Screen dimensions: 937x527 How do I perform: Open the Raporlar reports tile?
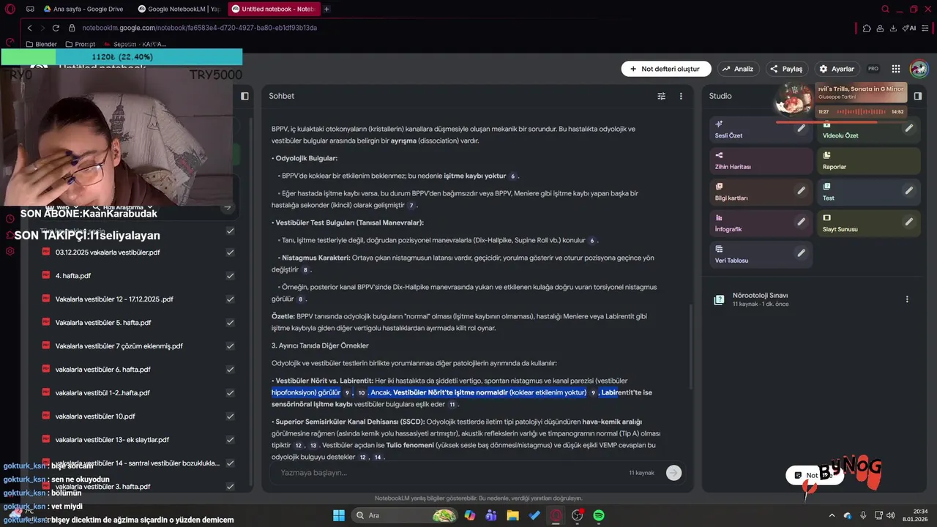[x=868, y=160]
